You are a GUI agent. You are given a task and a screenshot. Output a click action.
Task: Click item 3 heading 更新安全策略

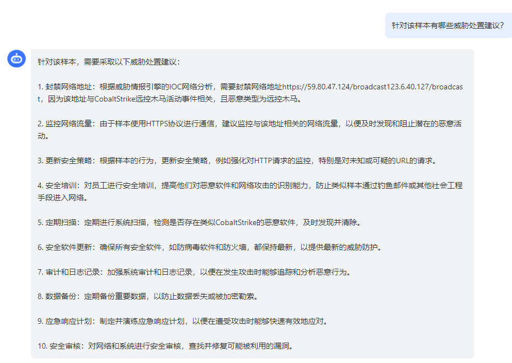click(68, 161)
